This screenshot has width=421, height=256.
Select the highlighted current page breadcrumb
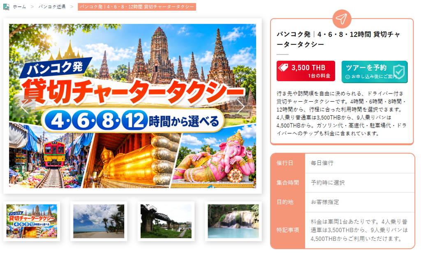137,7
